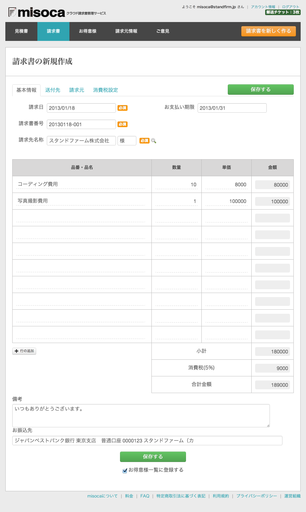306x512 pixels.
Task: Click the 単価 column header
Action: pyautogui.click(x=227, y=167)
